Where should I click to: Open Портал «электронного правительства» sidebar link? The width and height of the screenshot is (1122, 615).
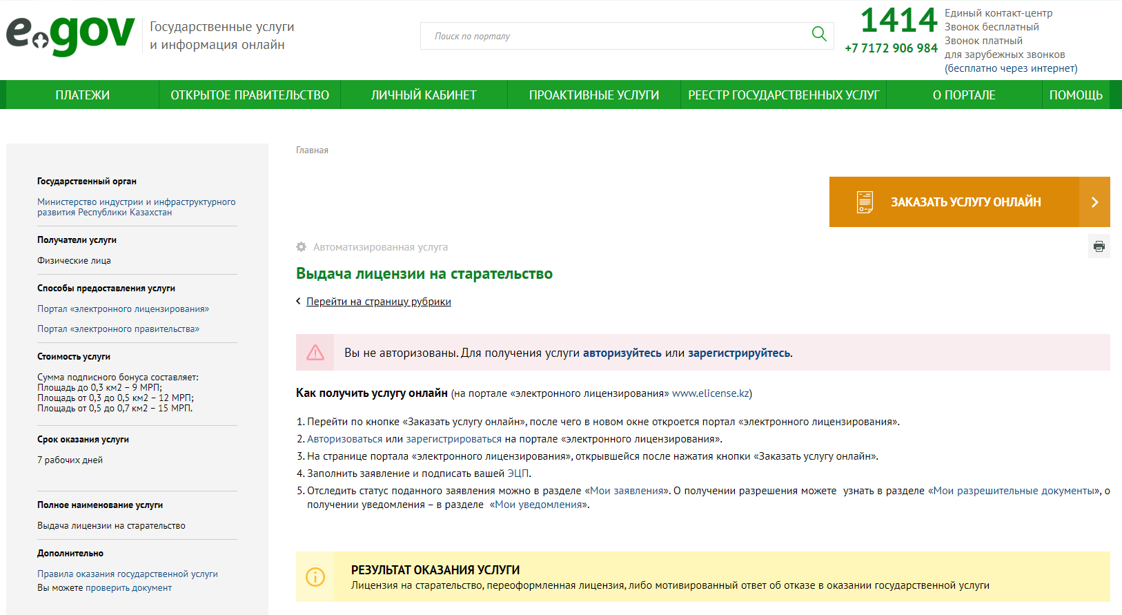click(118, 329)
